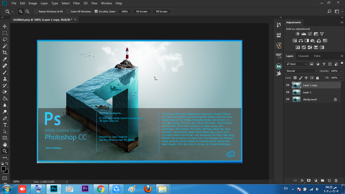Select the Hand tool

(5, 144)
